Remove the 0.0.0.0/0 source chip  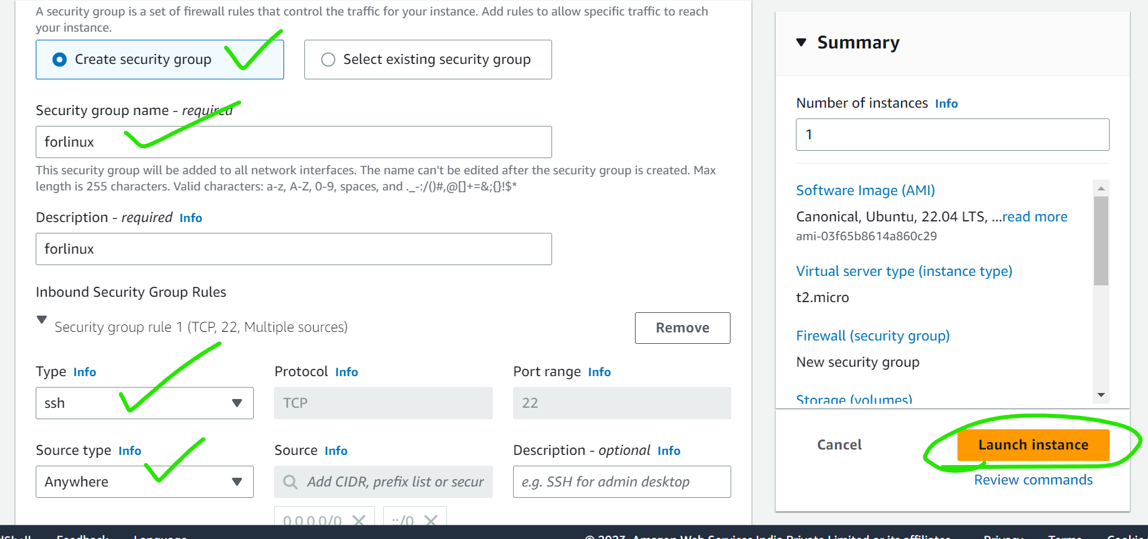tap(359, 520)
